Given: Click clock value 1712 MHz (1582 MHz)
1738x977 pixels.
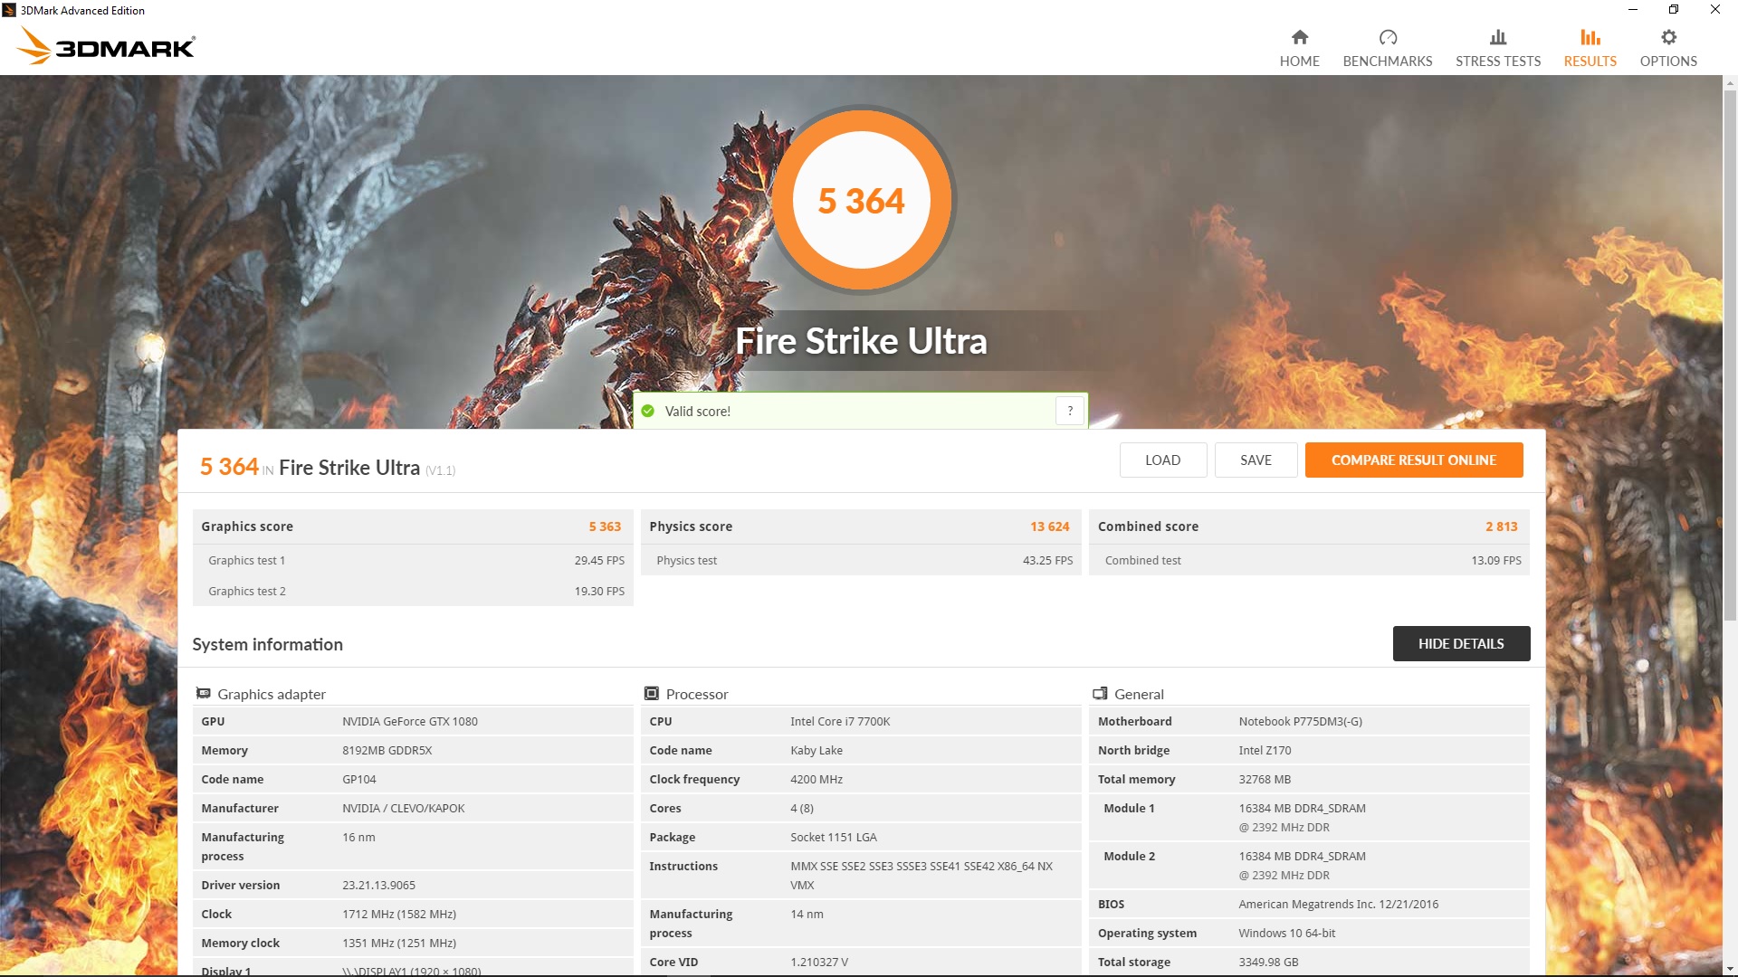Looking at the screenshot, I should tap(399, 914).
